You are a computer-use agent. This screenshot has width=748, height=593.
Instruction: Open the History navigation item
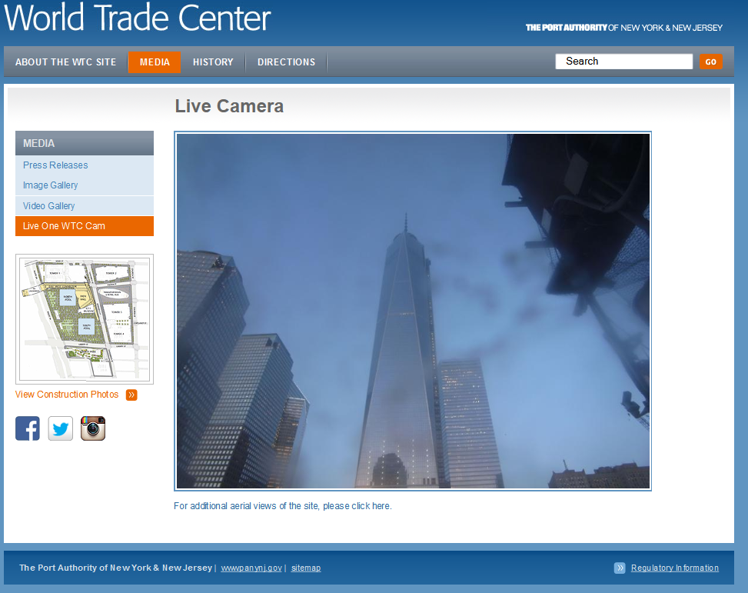pyautogui.click(x=213, y=62)
